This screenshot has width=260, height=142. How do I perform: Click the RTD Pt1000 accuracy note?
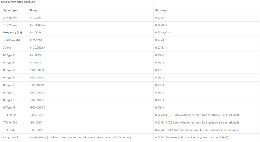click(197, 123)
